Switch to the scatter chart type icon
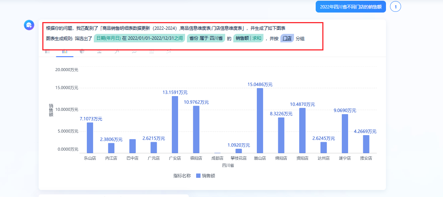The image size is (443, 197). coord(169,52)
